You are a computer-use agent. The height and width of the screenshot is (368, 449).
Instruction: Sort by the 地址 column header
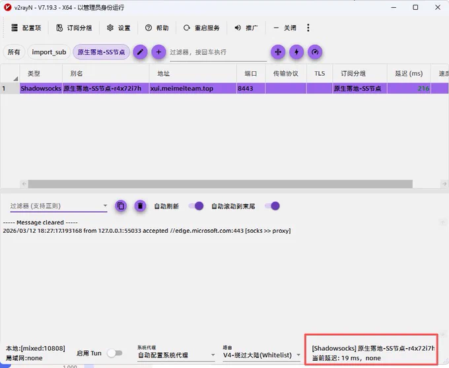(193, 73)
